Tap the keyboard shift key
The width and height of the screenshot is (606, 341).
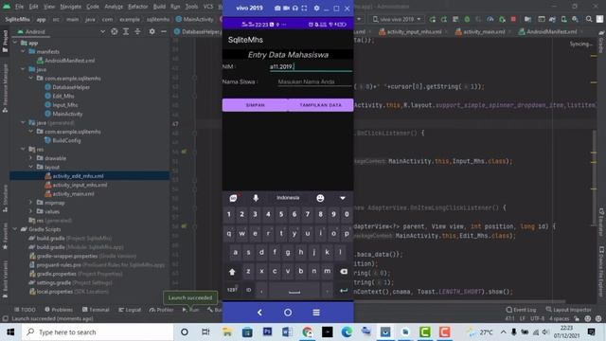[232, 272]
